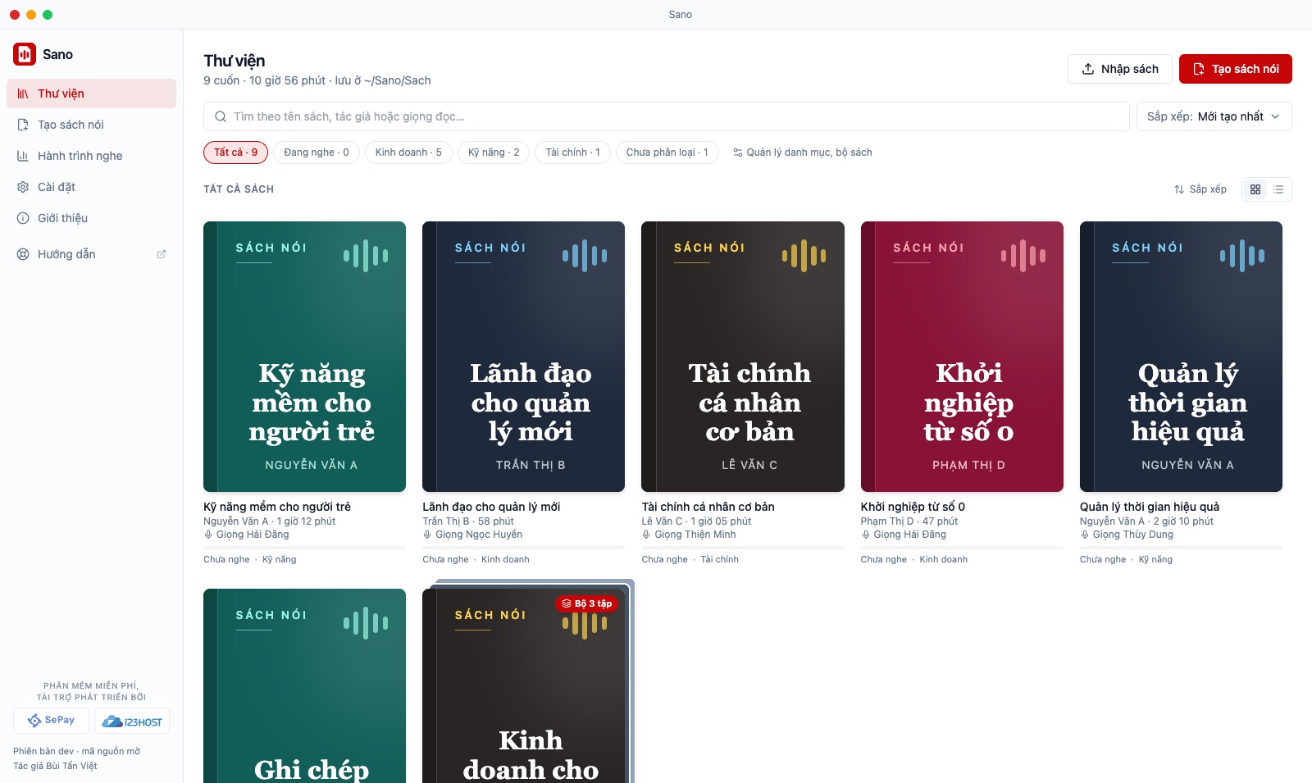Open the Khởi nghiệp từ số 0 cover
Screen dimensions: 1312x783
coord(962,357)
